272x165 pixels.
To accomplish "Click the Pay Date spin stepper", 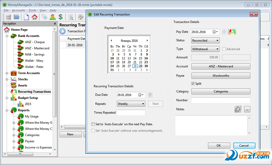I will click(224, 32).
